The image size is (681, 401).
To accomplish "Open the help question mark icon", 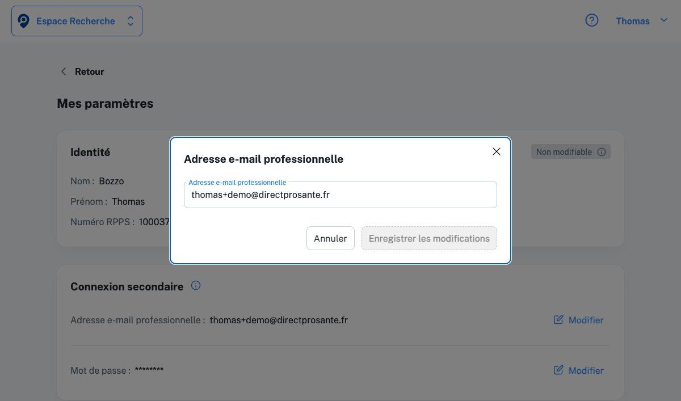I will coord(592,21).
